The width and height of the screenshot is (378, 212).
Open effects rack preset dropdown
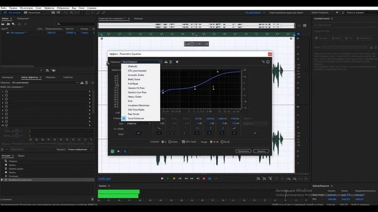click(45, 82)
